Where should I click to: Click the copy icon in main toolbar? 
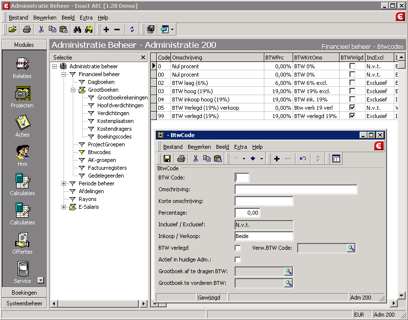coord(52,29)
